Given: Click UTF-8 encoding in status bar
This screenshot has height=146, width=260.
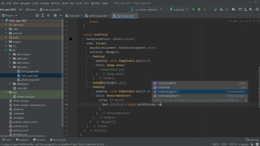Looking at the screenshot, I should tap(233, 144).
